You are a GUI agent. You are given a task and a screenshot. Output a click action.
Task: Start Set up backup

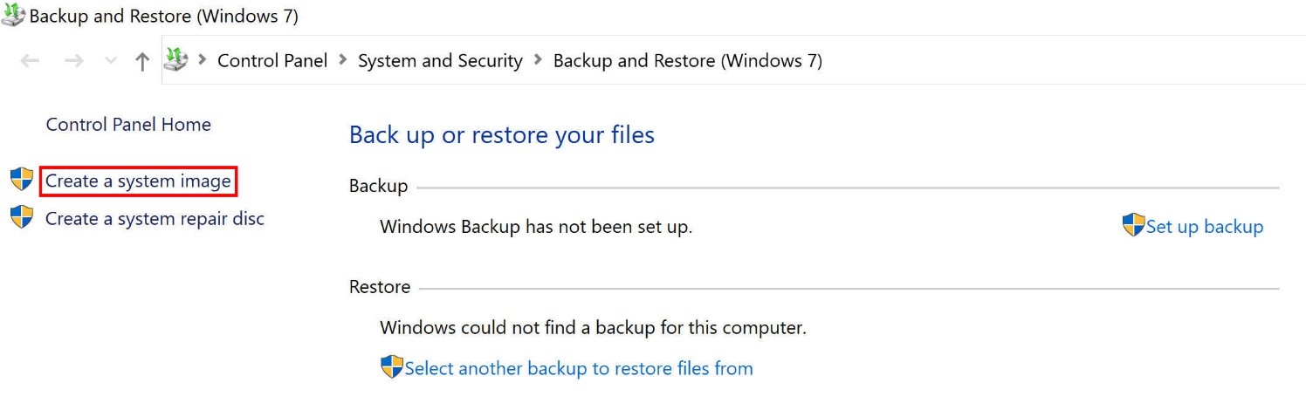point(1205,227)
